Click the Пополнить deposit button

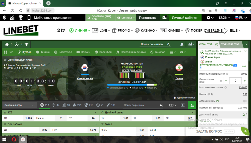coord(148,18)
